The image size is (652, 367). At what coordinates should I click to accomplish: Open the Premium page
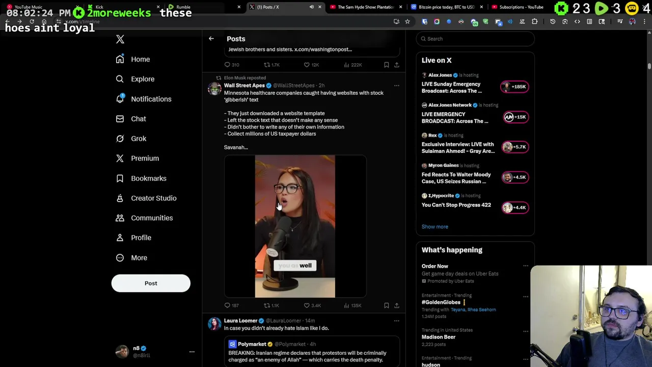point(138,159)
